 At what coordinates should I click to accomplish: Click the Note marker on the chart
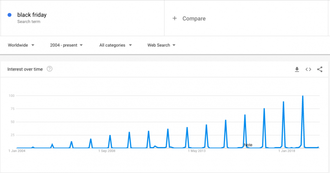(x=248, y=145)
